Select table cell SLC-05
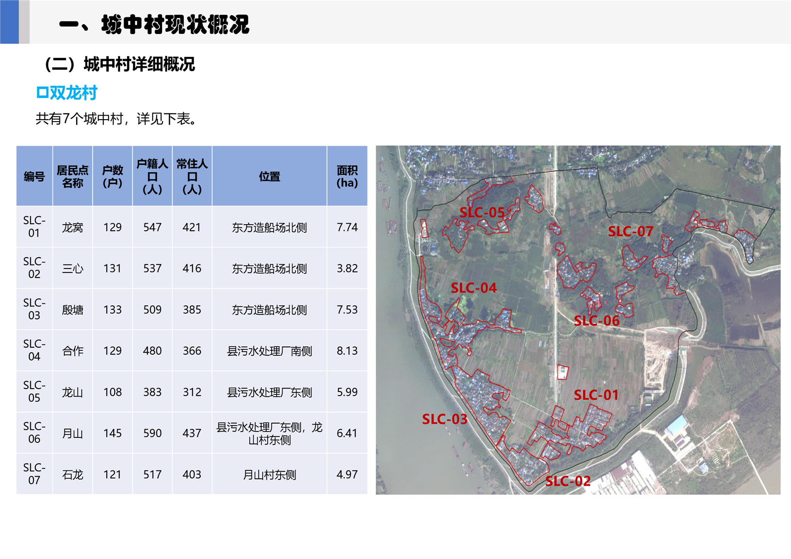Image resolution: width=791 pixels, height=559 pixels. 34,392
